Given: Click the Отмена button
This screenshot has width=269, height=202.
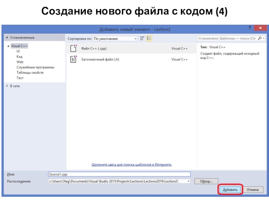Looking at the screenshot, I should [x=253, y=190].
